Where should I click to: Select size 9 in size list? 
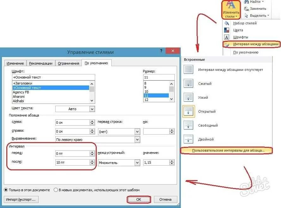(x=156, y=87)
